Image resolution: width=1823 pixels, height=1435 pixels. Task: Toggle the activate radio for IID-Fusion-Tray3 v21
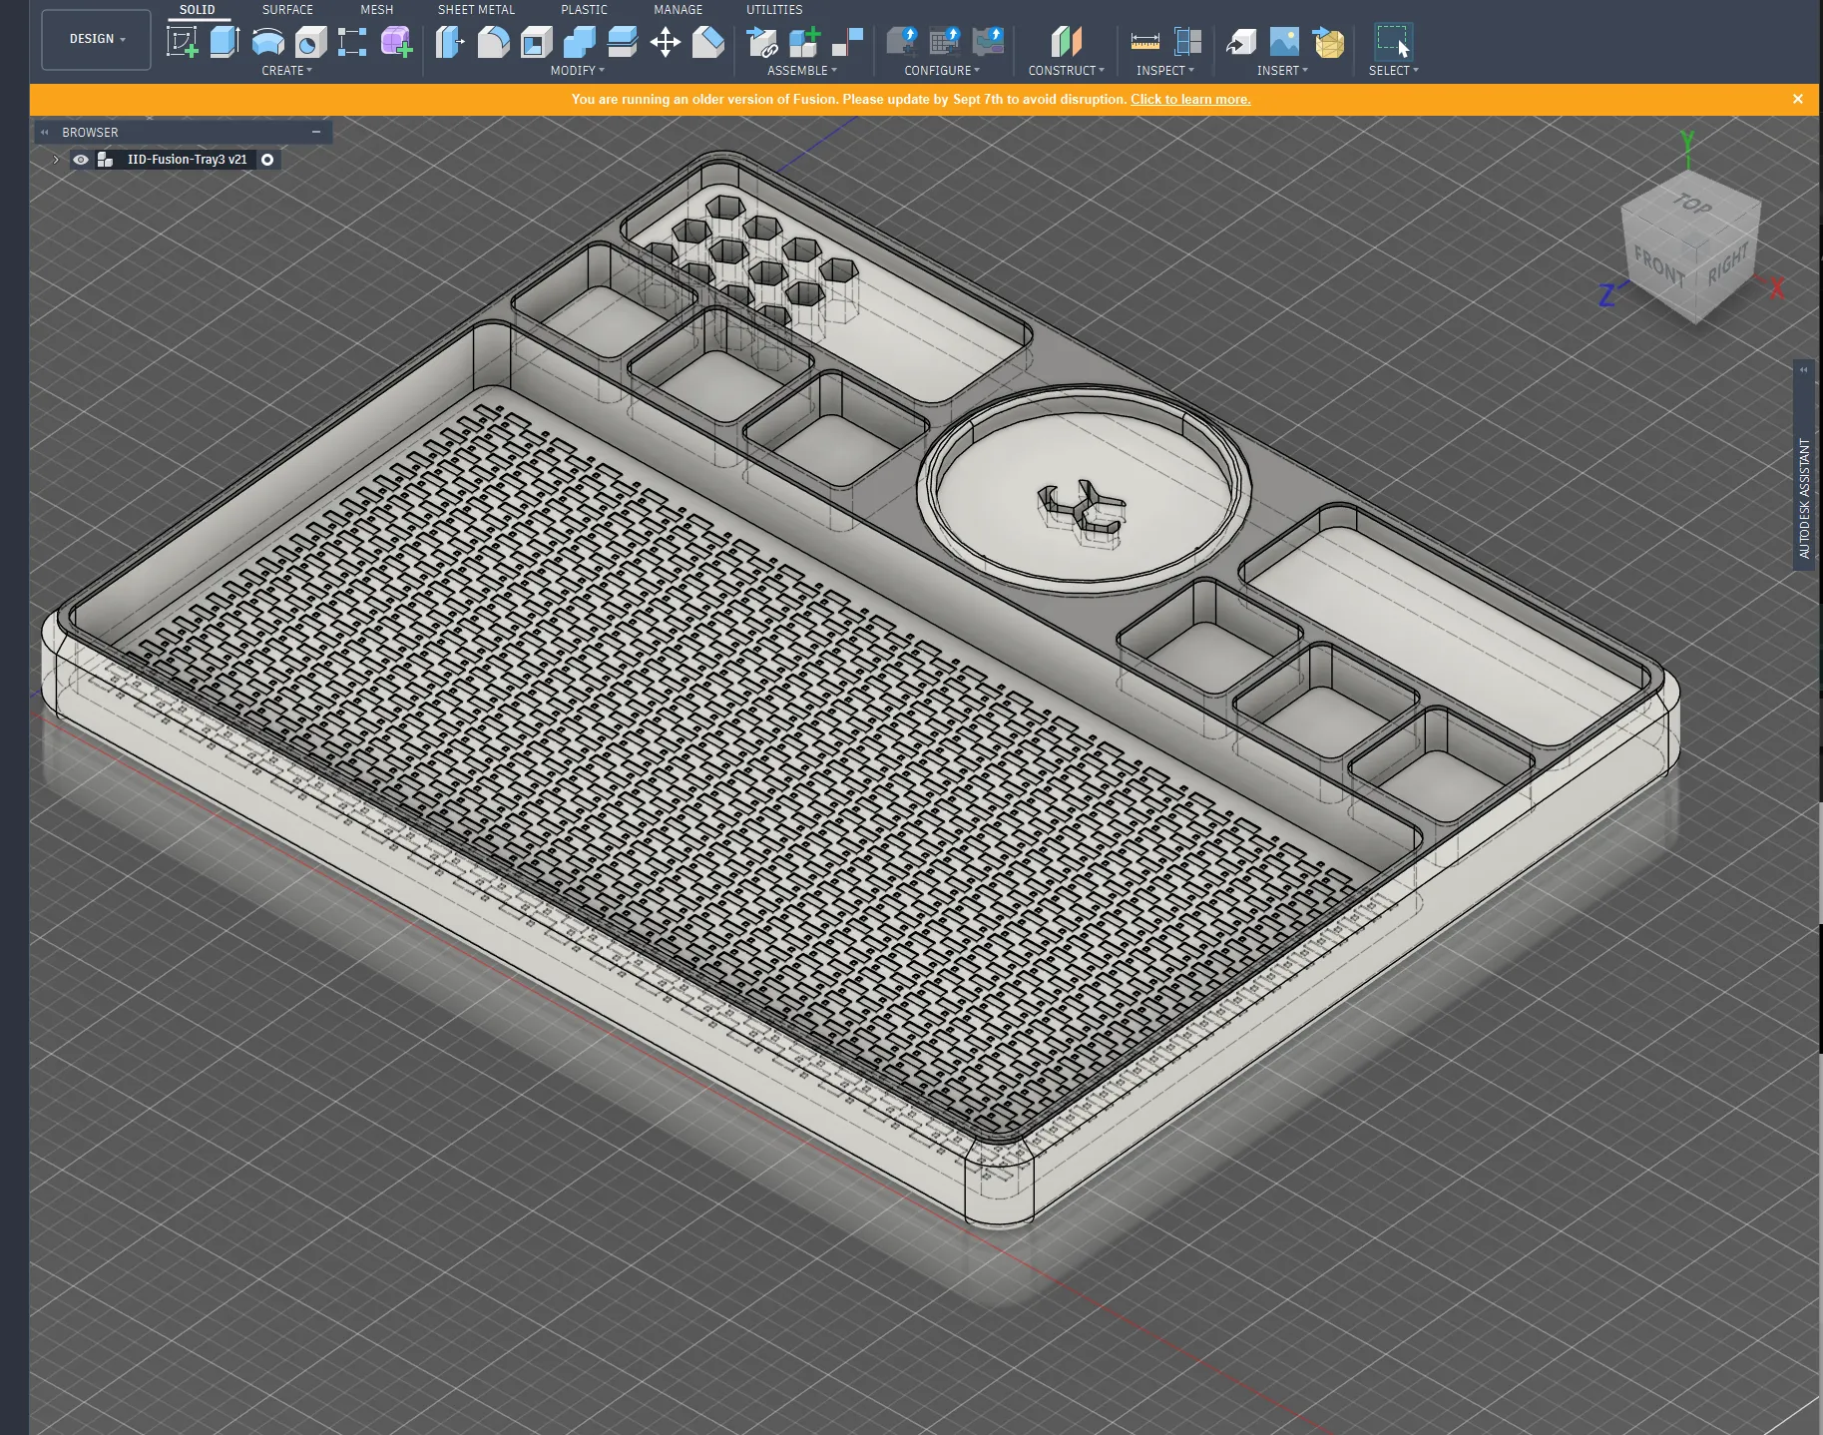(267, 160)
